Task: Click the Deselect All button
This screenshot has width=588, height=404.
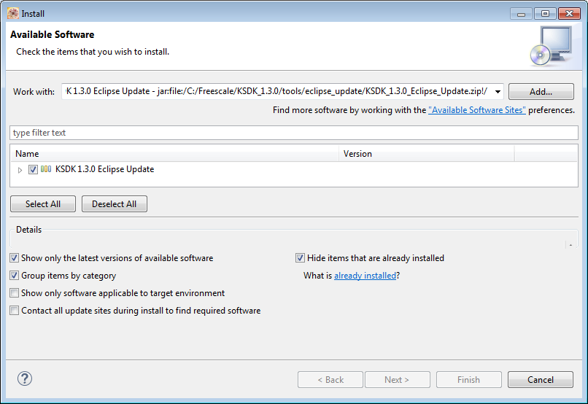Action: (x=115, y=204)
